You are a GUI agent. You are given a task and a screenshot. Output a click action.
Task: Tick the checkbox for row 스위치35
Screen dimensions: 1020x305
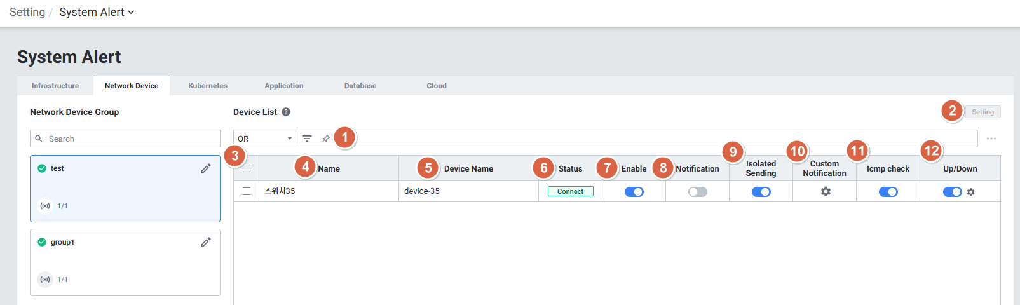tap(247, 191)
